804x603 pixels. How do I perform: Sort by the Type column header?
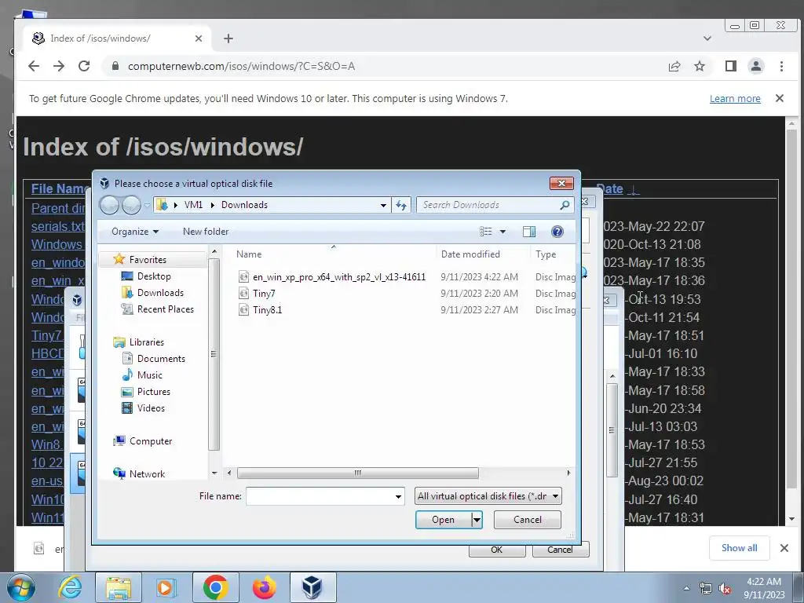point(546,254)
